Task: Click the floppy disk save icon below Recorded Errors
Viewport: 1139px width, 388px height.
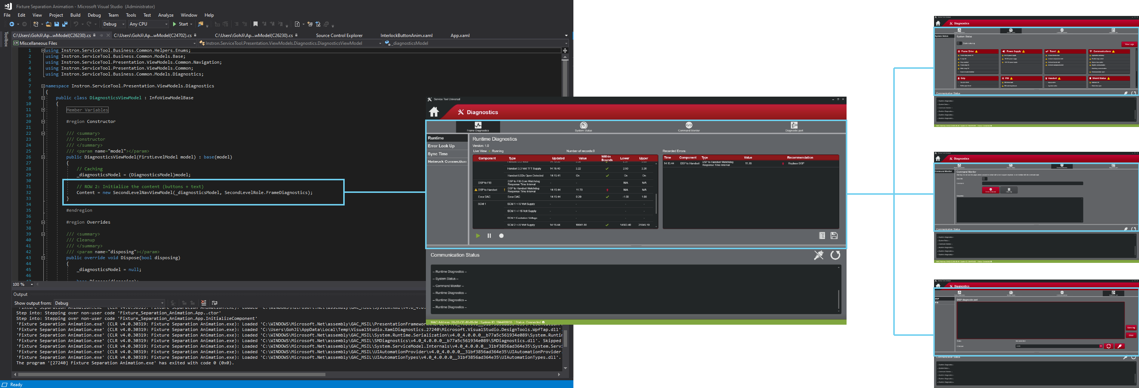Action: coord(834,236)
